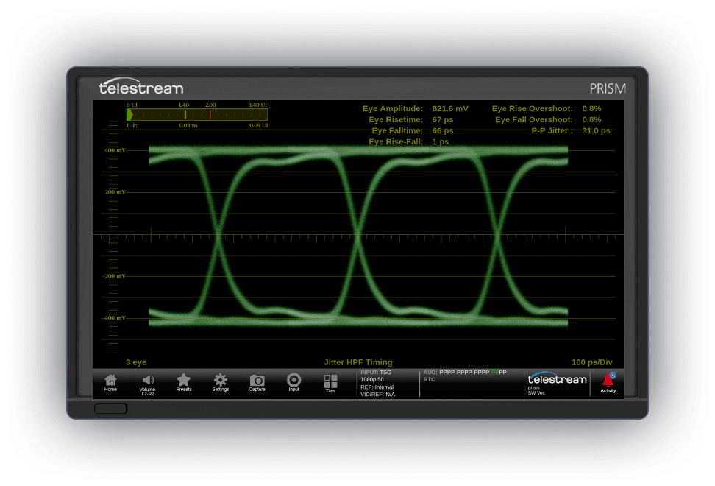715x486 pixels.
Task: Open the Presets star icon
Action: 184,383
